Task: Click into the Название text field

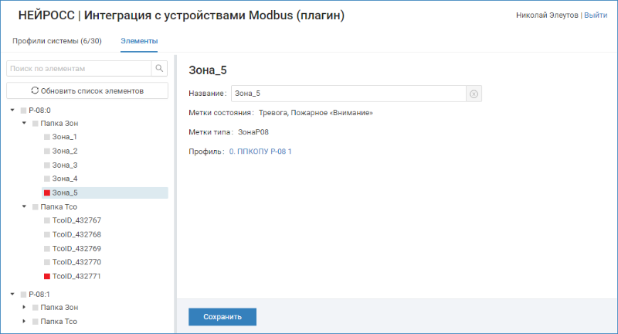Action: tap(349, 94)
